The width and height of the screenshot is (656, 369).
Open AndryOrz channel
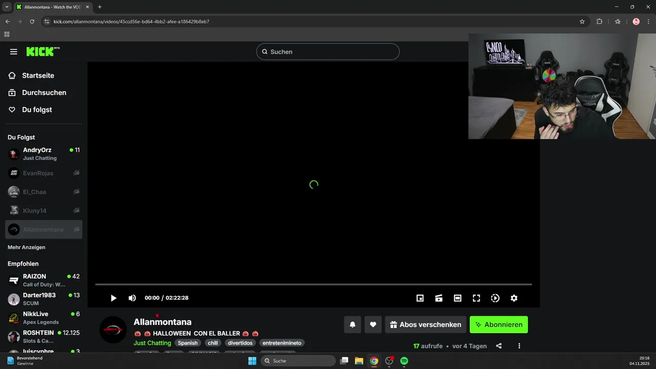point(44,154)
